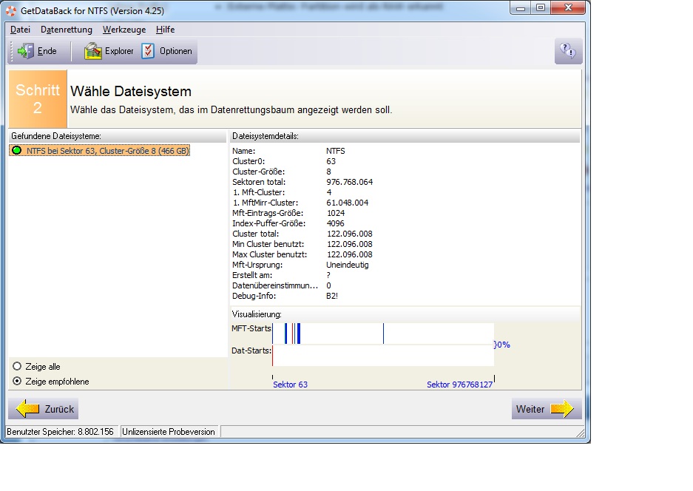Click the Cluster0 value 63
The height and width of the screenshot is (491, 693).
331,161
